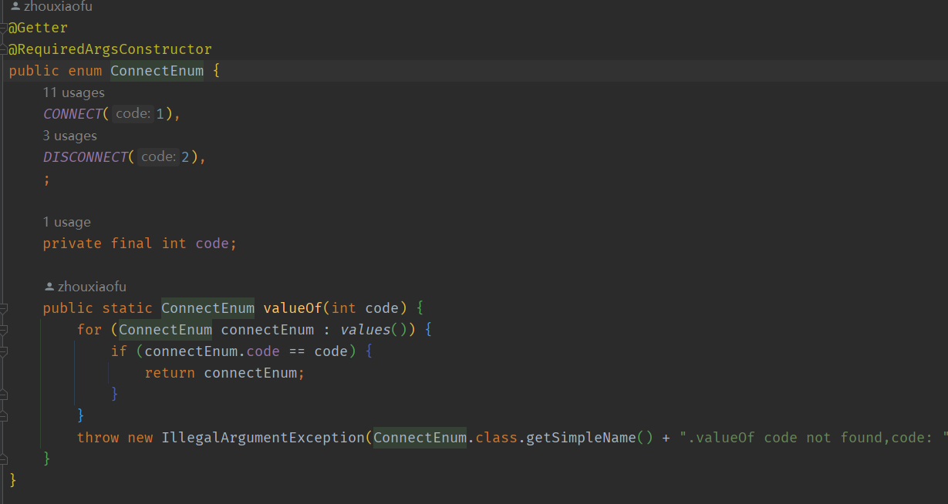Open the 11 usages hint above CONNECT

click(73, 92)
